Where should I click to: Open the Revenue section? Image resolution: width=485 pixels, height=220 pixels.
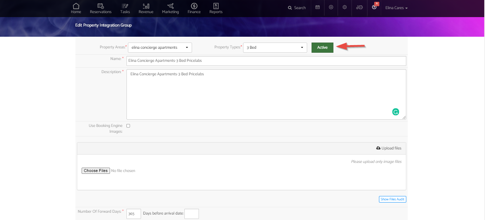pyautogui.click(x=146, y=8)
